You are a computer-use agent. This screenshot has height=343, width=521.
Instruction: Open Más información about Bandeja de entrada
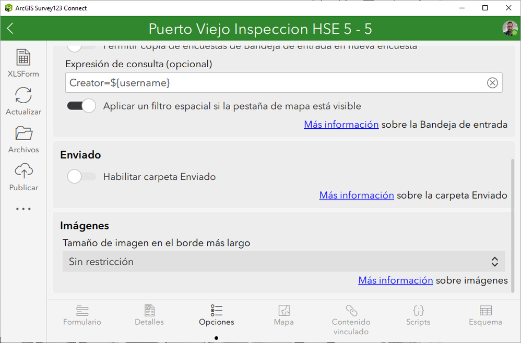click(x=341, y=125)
